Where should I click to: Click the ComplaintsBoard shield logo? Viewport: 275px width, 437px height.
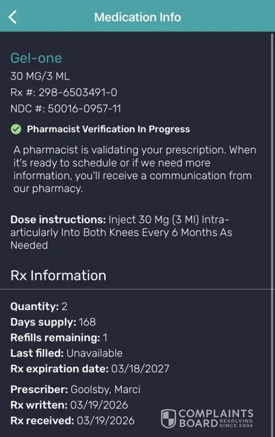168,418
